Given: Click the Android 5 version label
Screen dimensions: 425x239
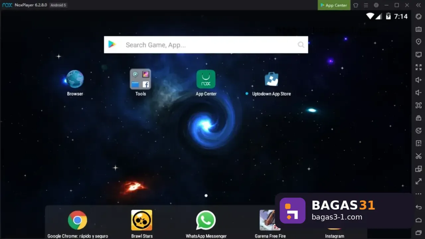Looking at the screenshot, I should tap(58, 5).
